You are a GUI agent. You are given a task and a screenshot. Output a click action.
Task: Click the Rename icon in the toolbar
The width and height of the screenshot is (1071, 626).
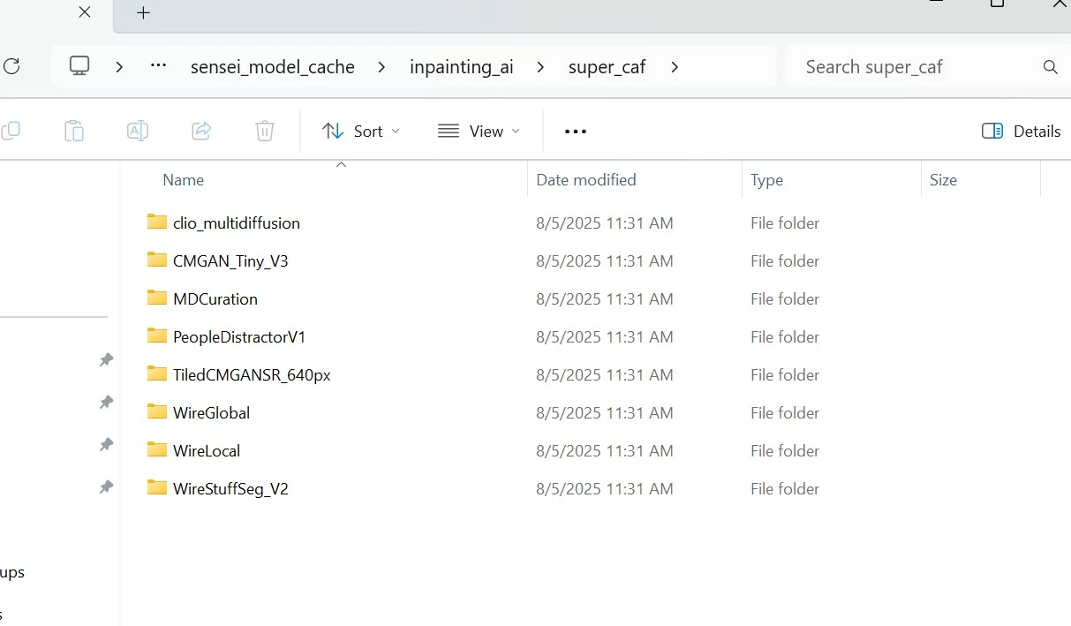pyautogui.click(x=138, y=131)
